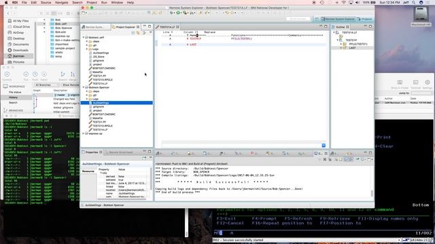Click blue icon at editor bottom right

tap(324, 146)
